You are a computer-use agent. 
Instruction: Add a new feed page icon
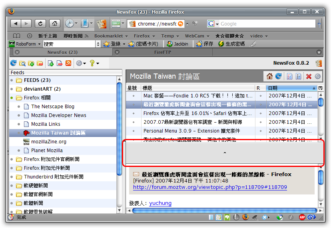click(x=51, y=63)
